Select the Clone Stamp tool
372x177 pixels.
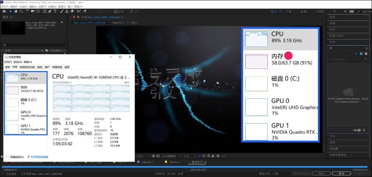coord(66,11)
